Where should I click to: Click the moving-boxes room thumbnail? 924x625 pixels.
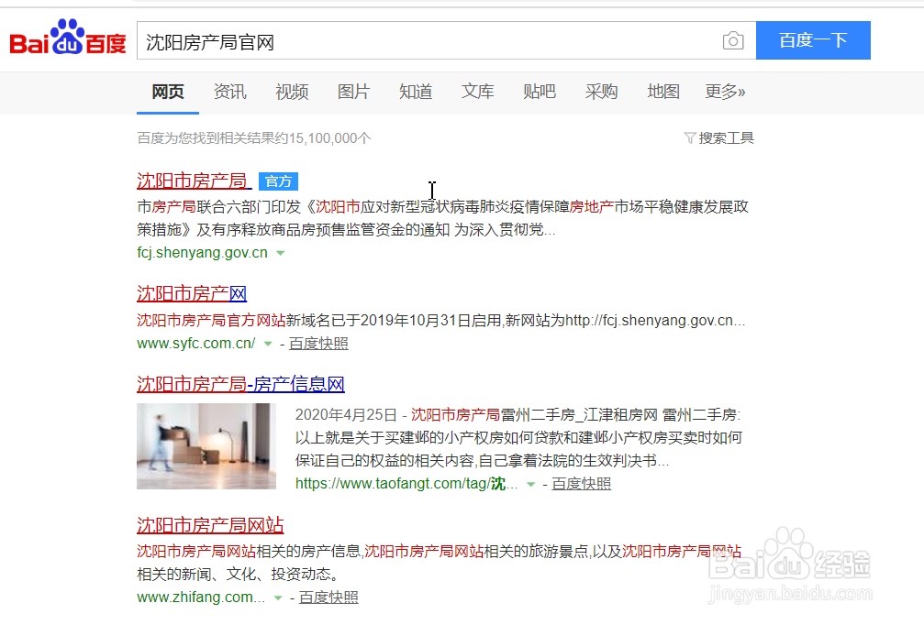pos(206,446)
